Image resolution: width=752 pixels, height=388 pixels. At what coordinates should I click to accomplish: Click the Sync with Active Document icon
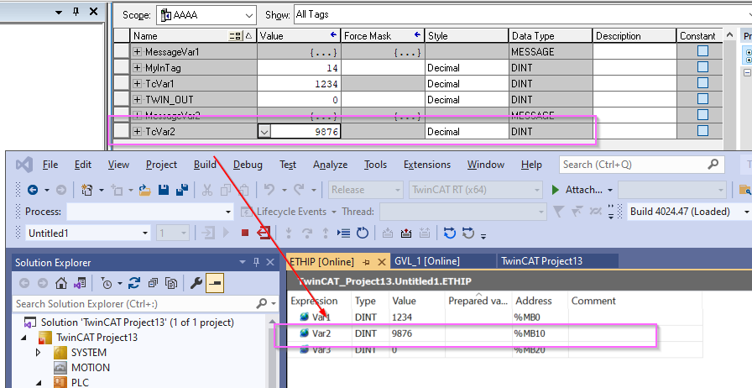click(x=134, y=284)
